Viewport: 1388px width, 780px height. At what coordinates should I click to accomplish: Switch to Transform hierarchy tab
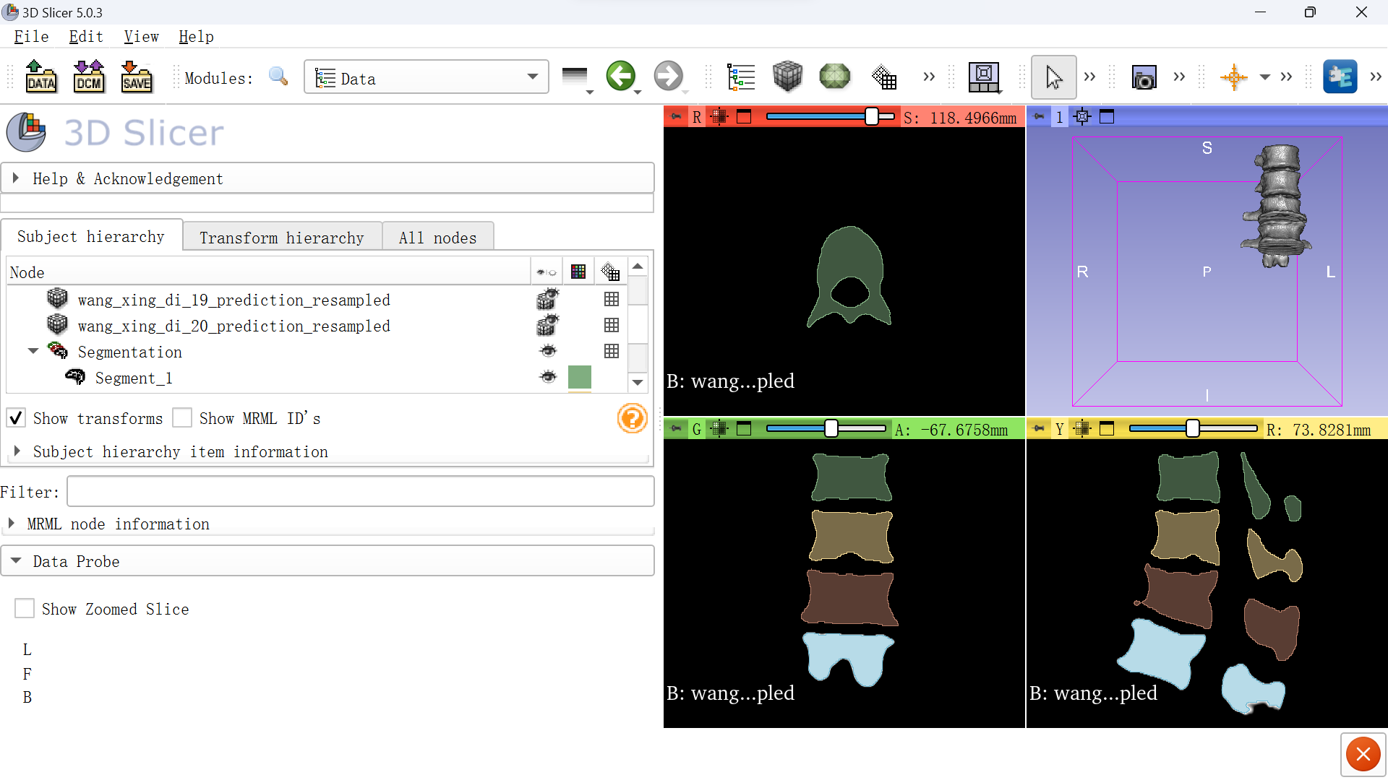[282, 238]
